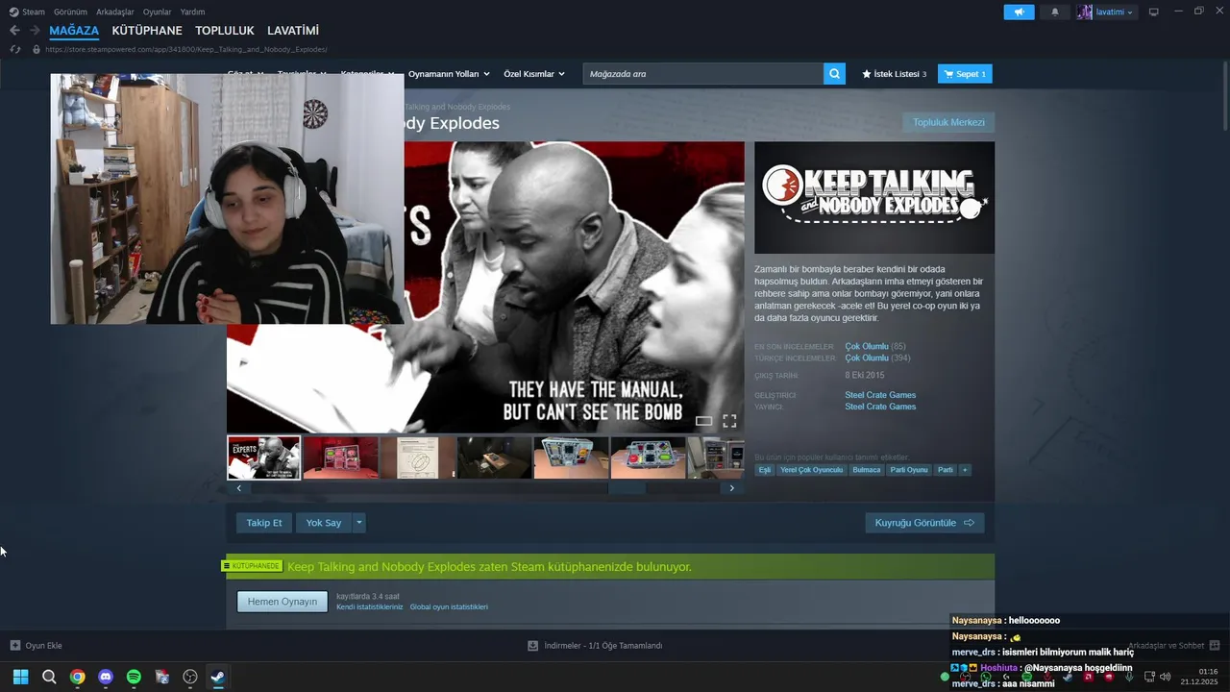
Task: Open the Görünüm menu
Action: 70,12
